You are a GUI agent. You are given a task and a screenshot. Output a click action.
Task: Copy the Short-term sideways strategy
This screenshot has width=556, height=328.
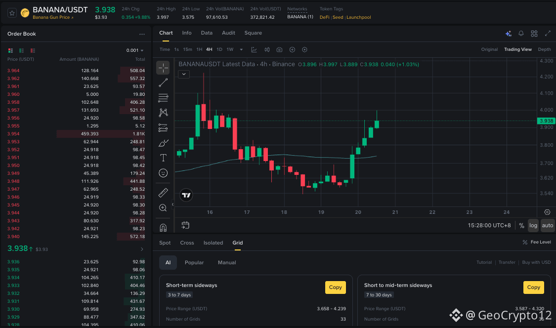click(x=336, y=287)
